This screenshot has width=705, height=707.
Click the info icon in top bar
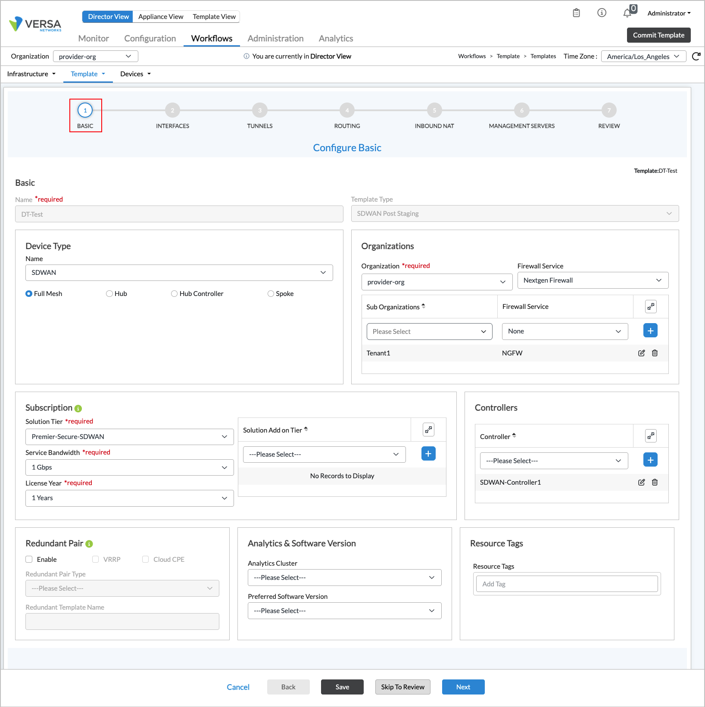point(602,13)
